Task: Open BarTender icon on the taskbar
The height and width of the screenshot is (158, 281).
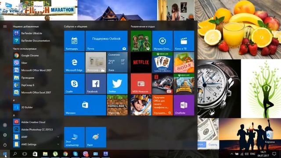Action: click(x=106, y=154)
